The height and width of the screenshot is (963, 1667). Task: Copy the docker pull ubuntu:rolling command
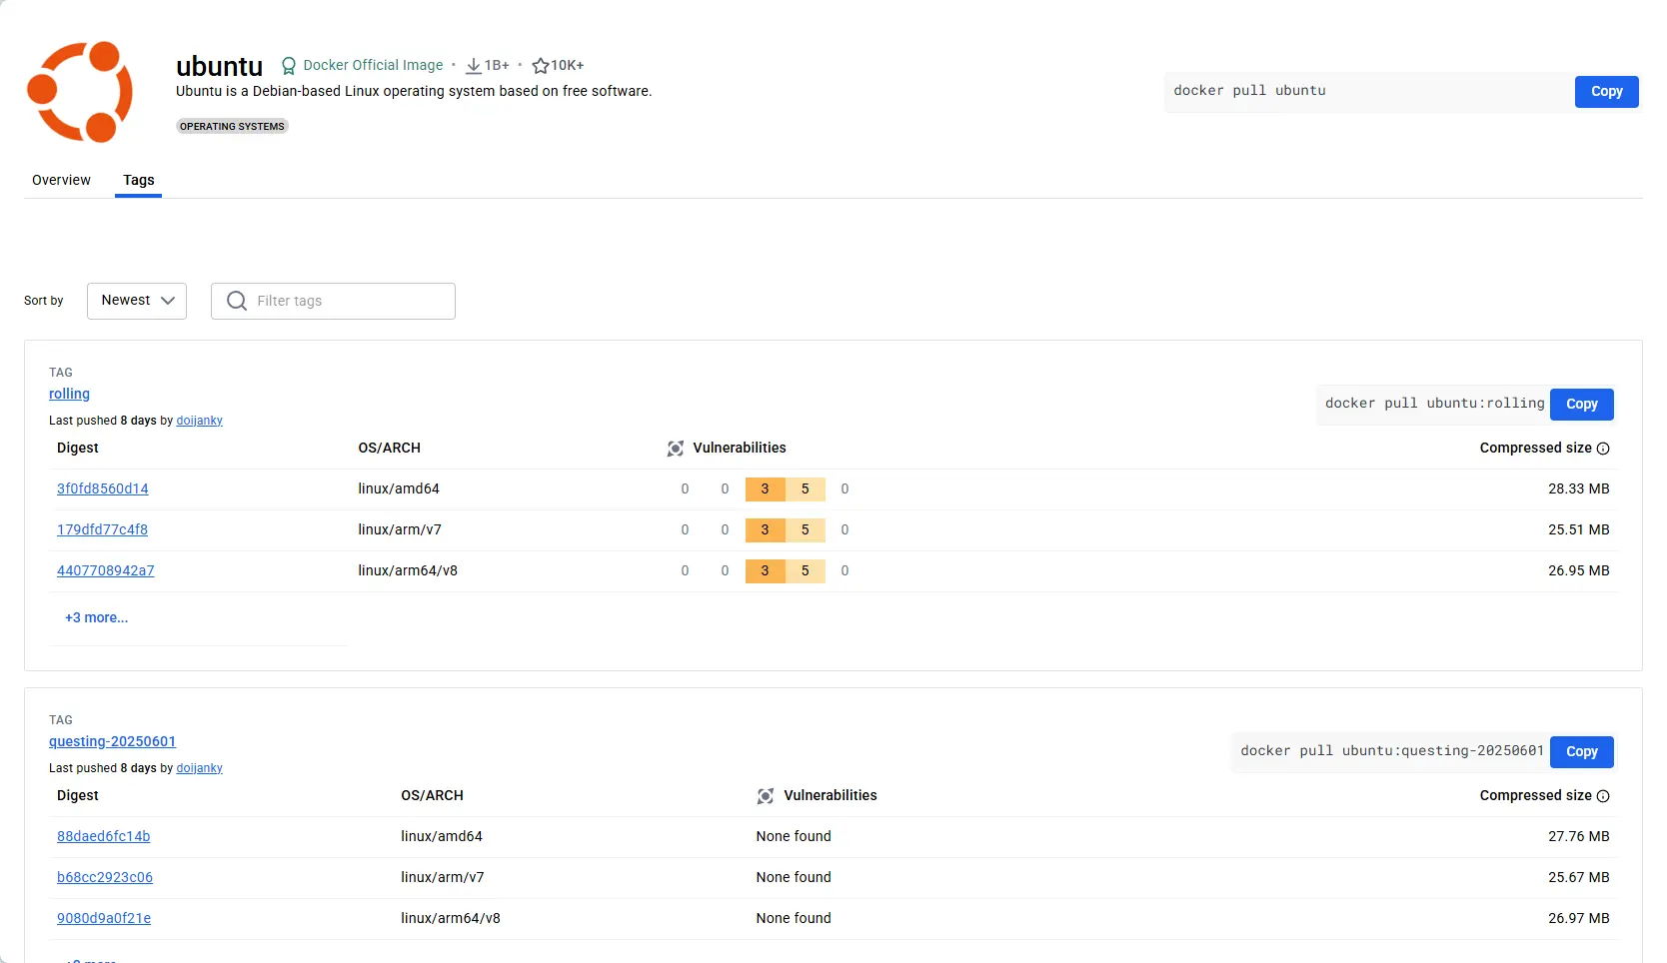[1581, 405]
